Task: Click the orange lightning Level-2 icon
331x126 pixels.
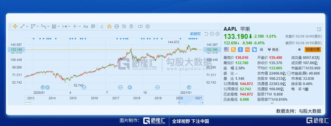Action: pyautogui.click(x=233, y=50)
